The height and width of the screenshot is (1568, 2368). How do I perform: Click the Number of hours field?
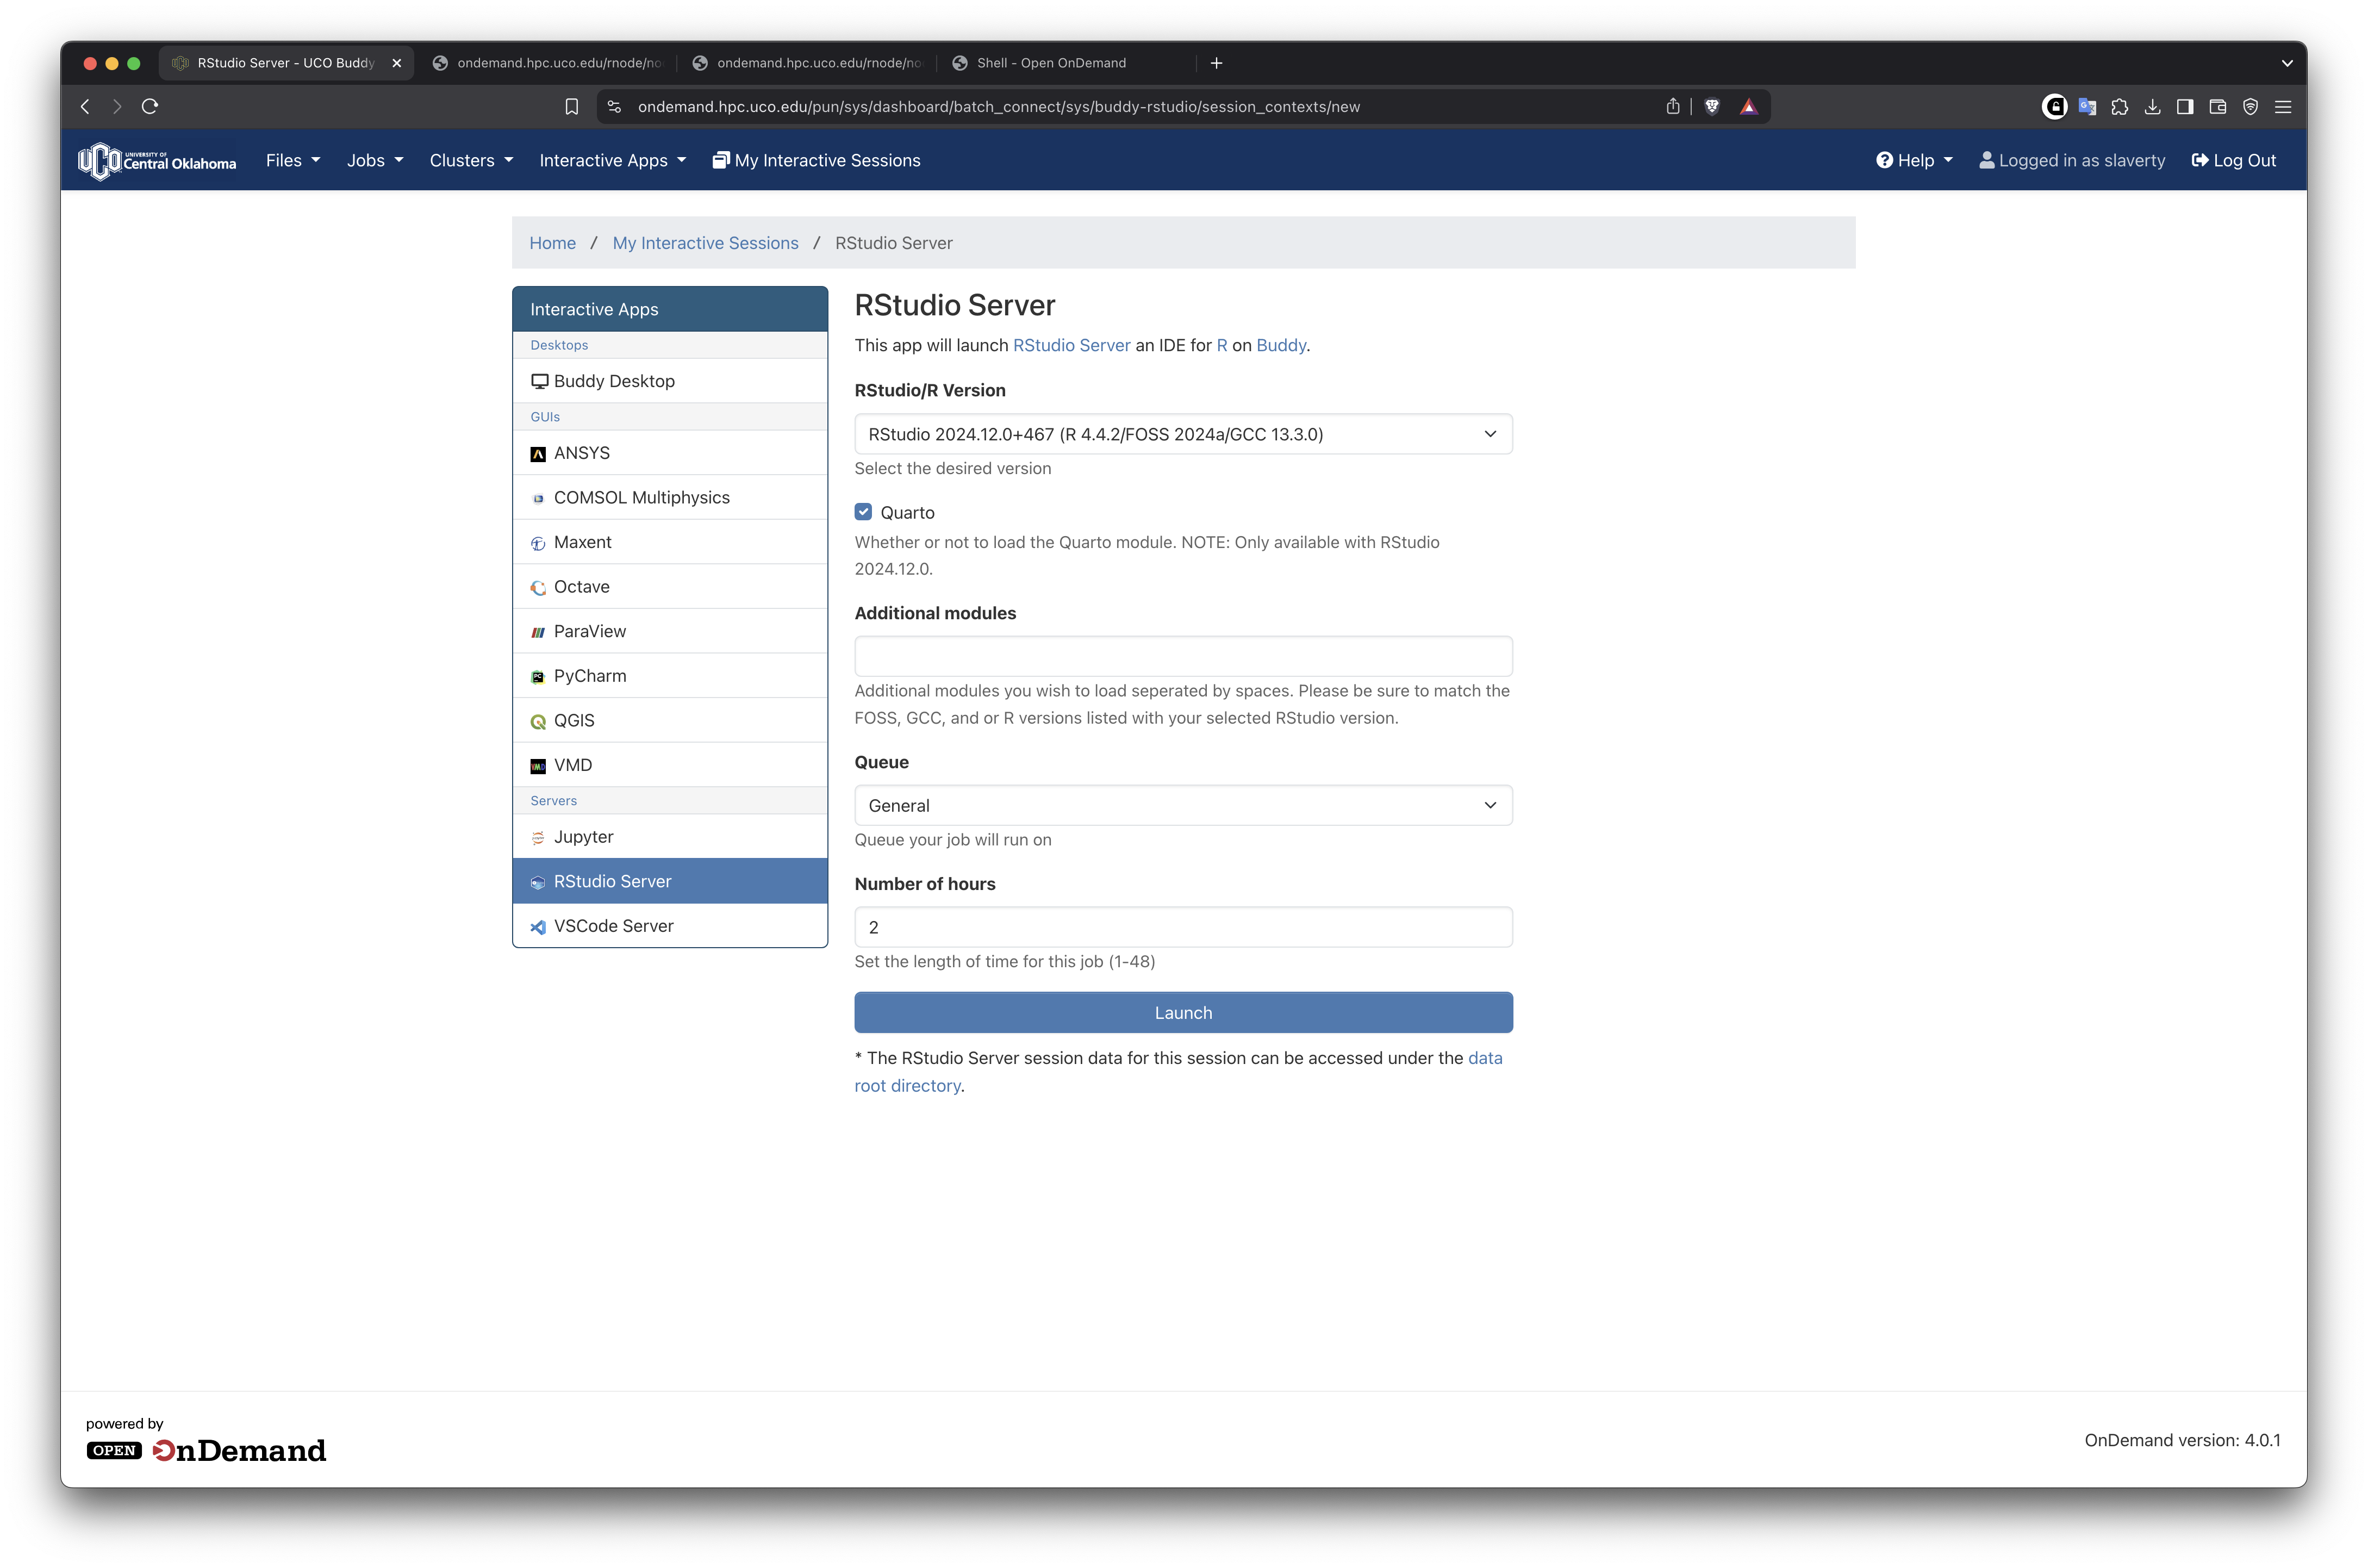point(1182,928)
